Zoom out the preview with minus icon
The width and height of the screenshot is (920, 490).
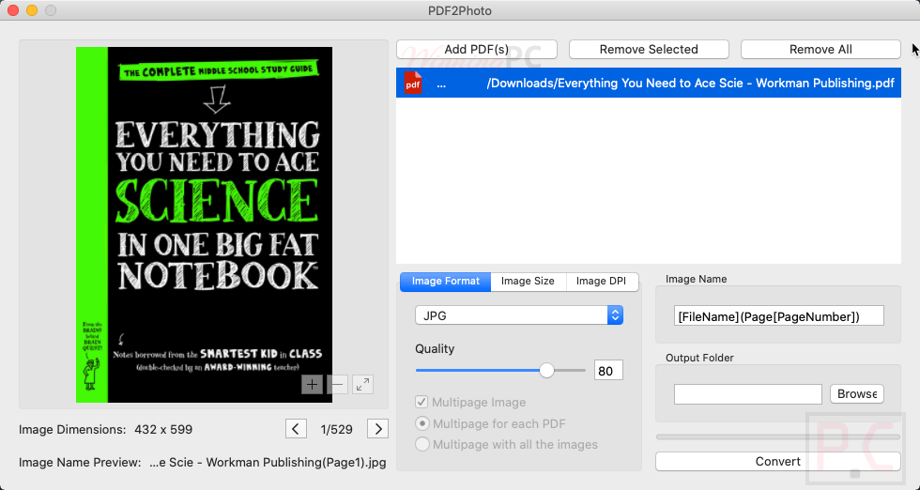coord(337,384)
